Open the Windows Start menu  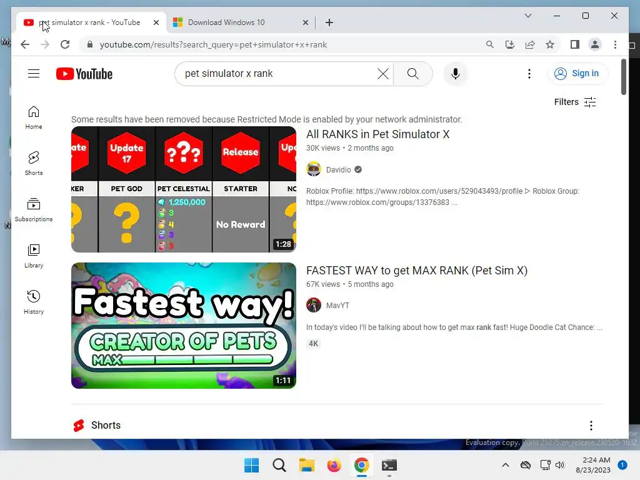click(251, 465)
